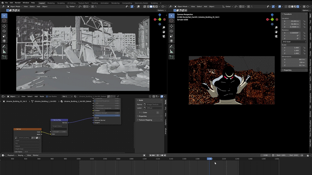
Task: Jump to the timeline end frame
Action: [165, 155]
